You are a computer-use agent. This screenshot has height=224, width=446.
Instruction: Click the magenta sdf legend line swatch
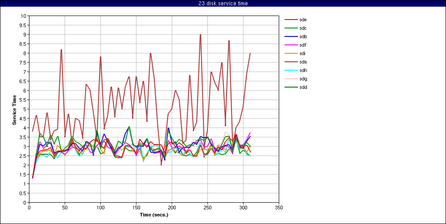[290, 45]
